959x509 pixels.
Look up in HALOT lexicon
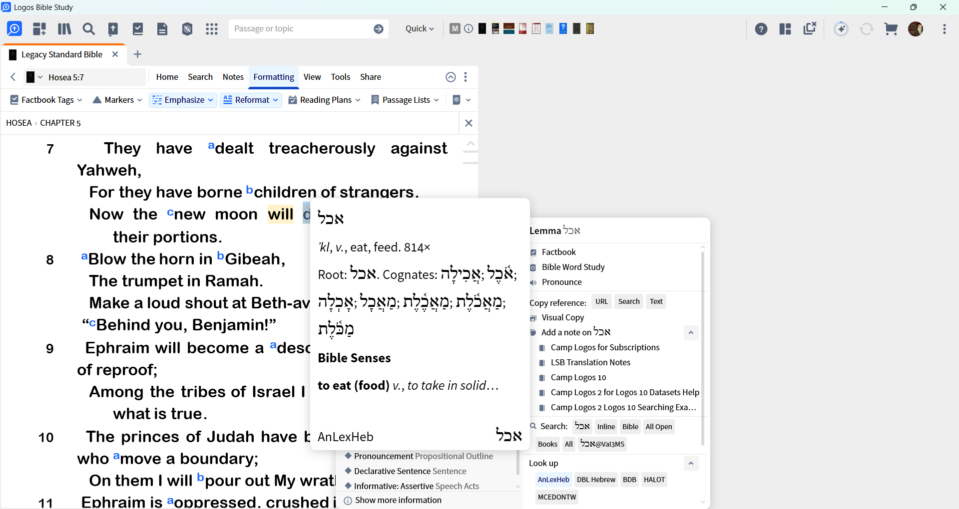click(x=654, y=480)
